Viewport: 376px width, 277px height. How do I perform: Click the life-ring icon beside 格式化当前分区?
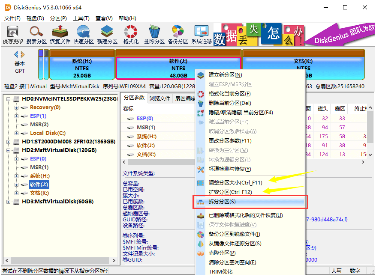click(x=201, y=94)
